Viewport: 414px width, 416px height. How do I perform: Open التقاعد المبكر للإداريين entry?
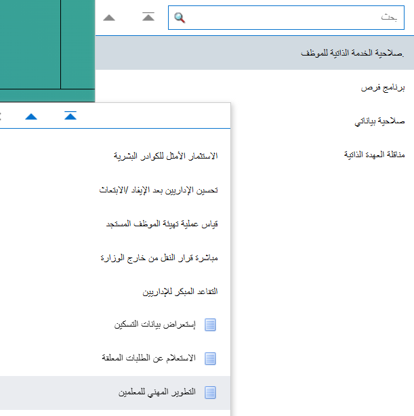pyautogui.click(x=180, y=292)
